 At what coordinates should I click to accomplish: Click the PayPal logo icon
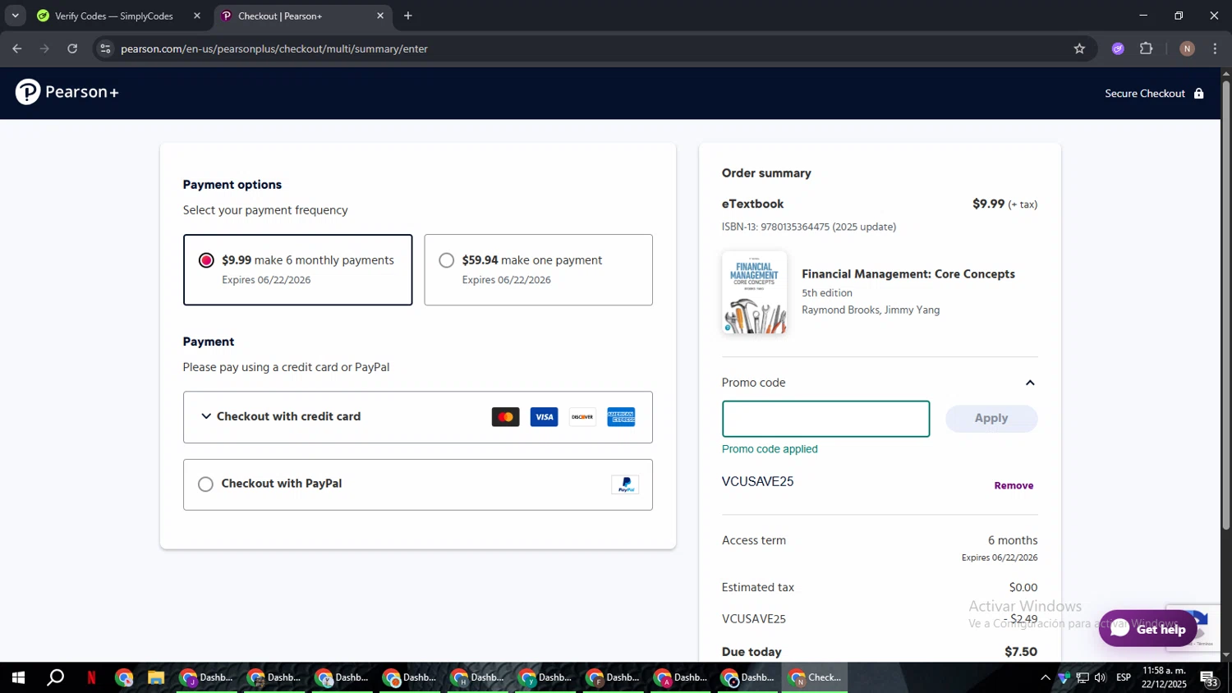point(625,484)
